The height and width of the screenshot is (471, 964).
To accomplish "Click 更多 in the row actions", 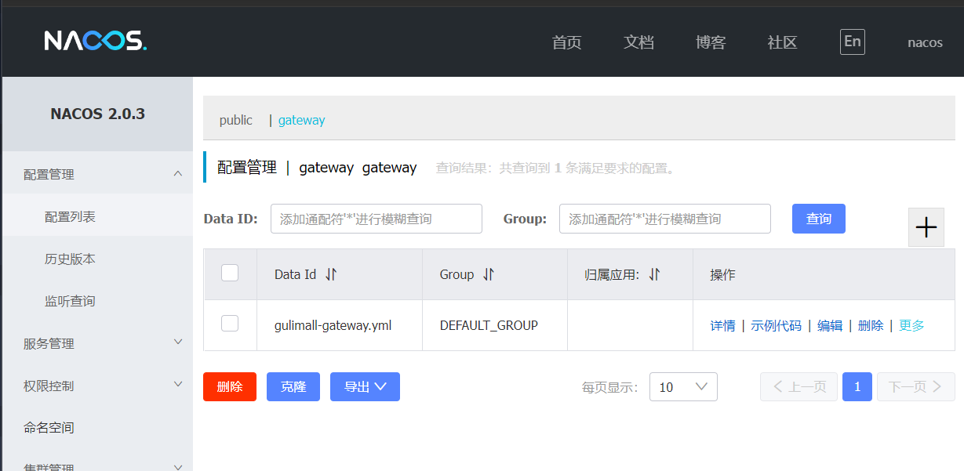I will (x=911, y=325).
